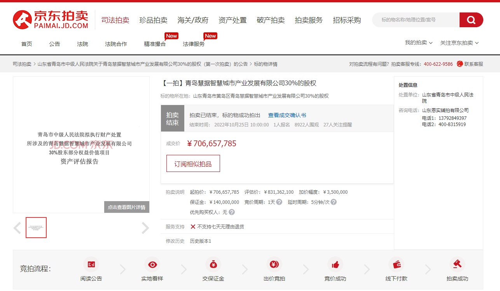
Task: Click the main assessment report image
Action: [x=81, y=145]
